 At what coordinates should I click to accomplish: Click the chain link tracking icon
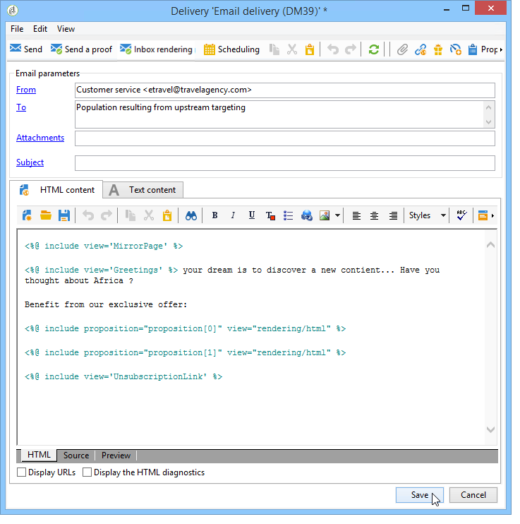[x=421, y=49]
